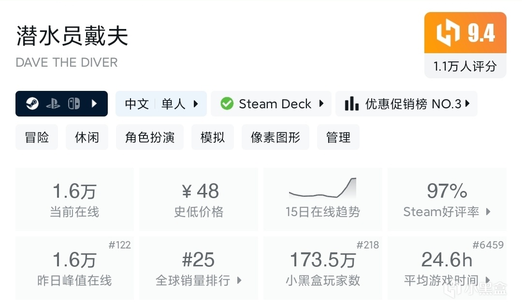This screenshot has width=522, height=306.
Task: Select the 像素图形 tag
Action: (275, 137)
